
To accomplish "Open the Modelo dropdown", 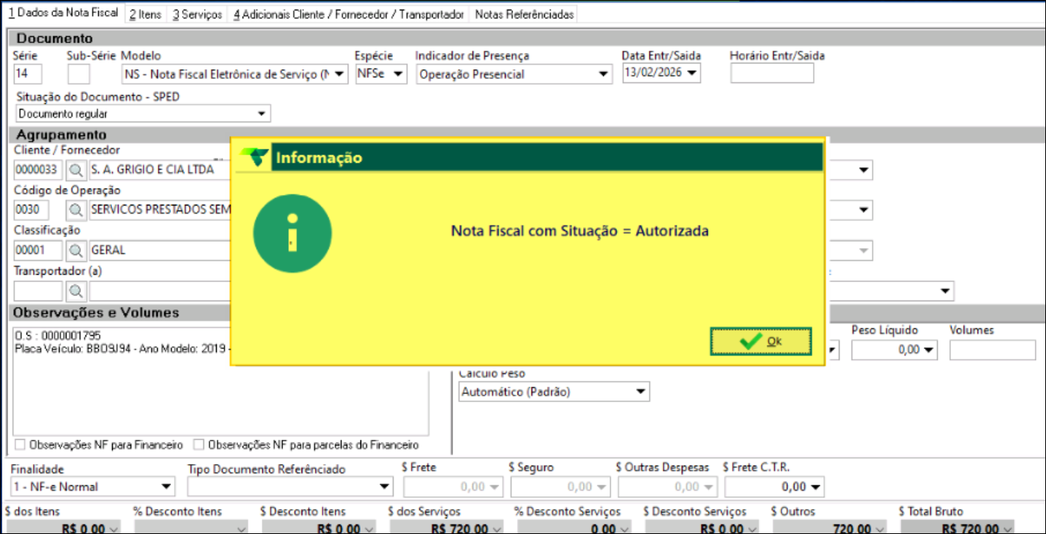I will [x=340, y=74].
